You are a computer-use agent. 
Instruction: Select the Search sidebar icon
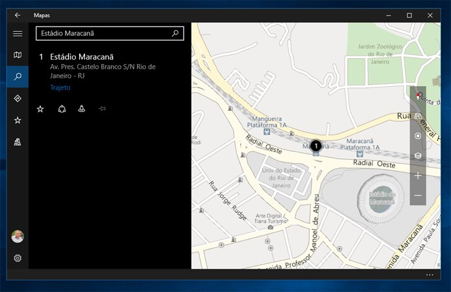point(18,76)
